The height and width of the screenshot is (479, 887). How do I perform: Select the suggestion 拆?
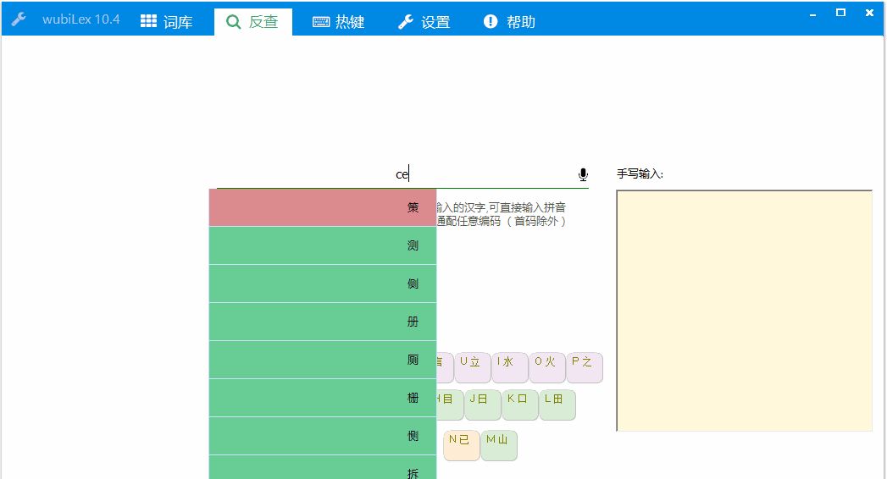click(x=323, y=468)
